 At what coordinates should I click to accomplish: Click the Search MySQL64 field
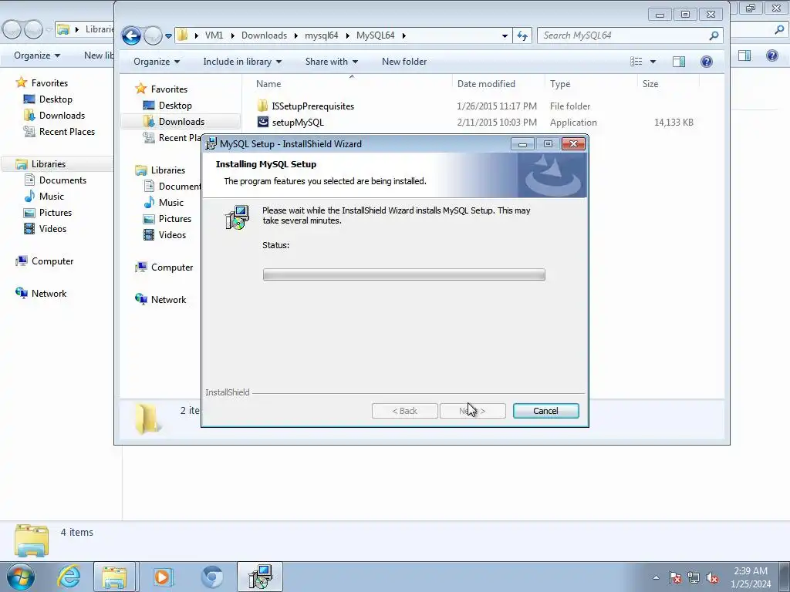630,35
